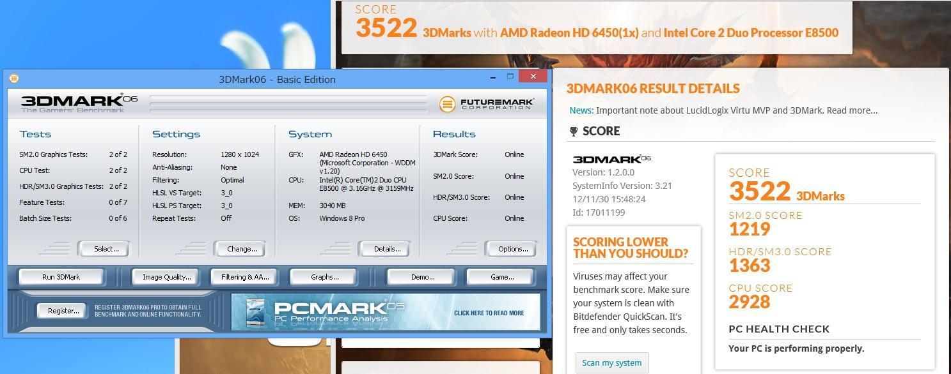Image resolution: width=951 pixels, height=374 pixels.
Task: Open the Select tests dialog
Action: coord(103,249)
